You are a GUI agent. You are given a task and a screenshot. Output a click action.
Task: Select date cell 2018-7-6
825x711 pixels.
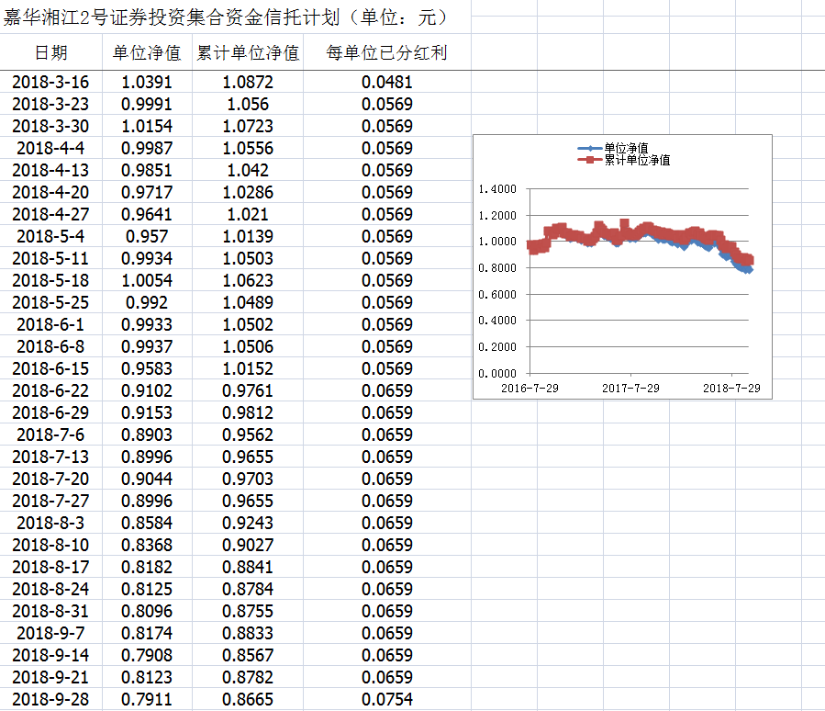pyautogui.click(x=50, y=435)
